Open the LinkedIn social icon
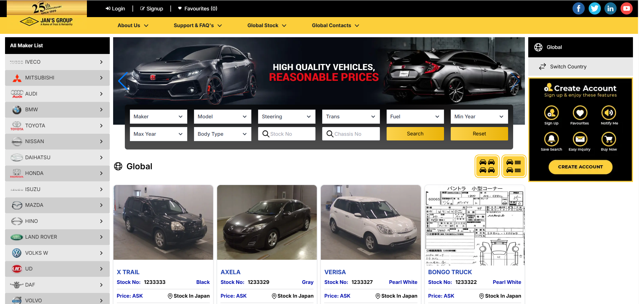Image resolution: width=639 pixels, height=304 pixels. pos(610,8)
